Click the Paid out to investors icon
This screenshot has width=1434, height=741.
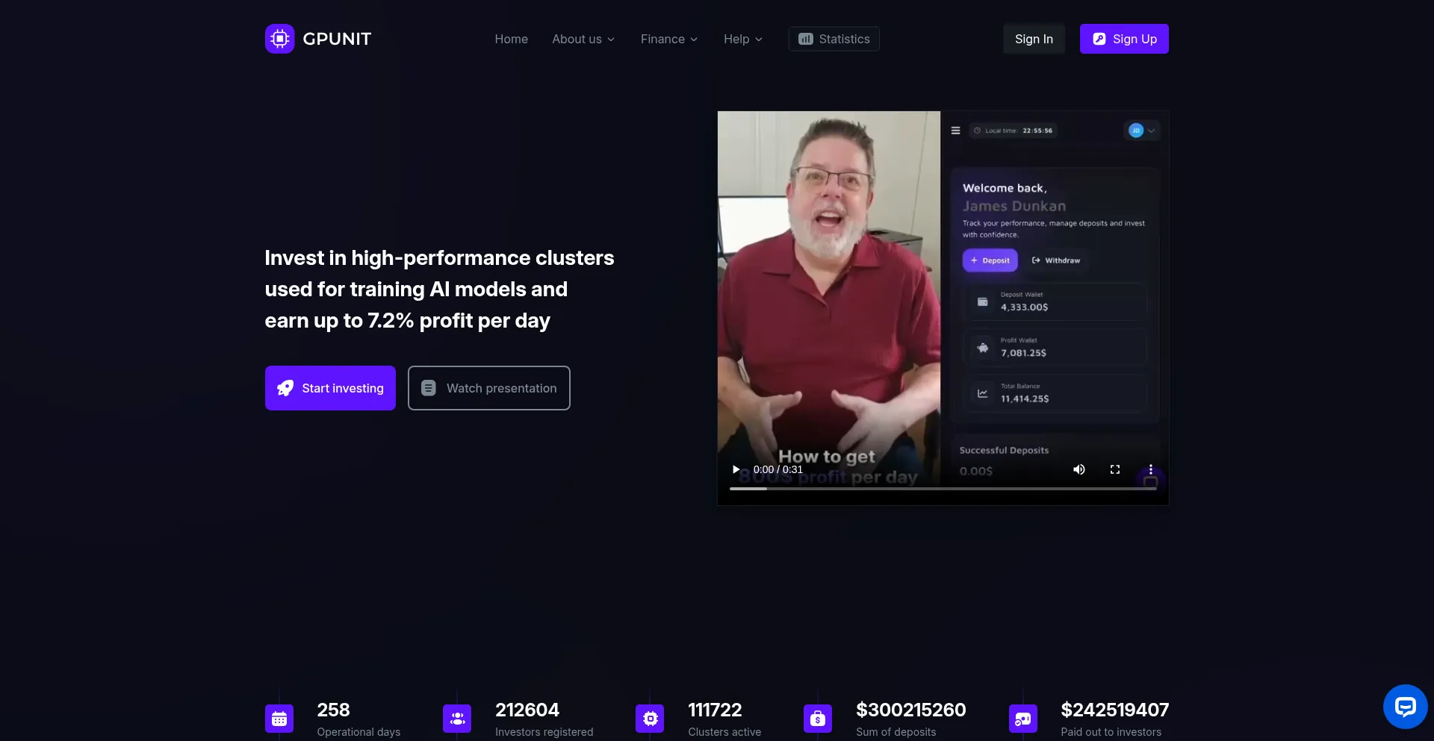pos(1022,719)
